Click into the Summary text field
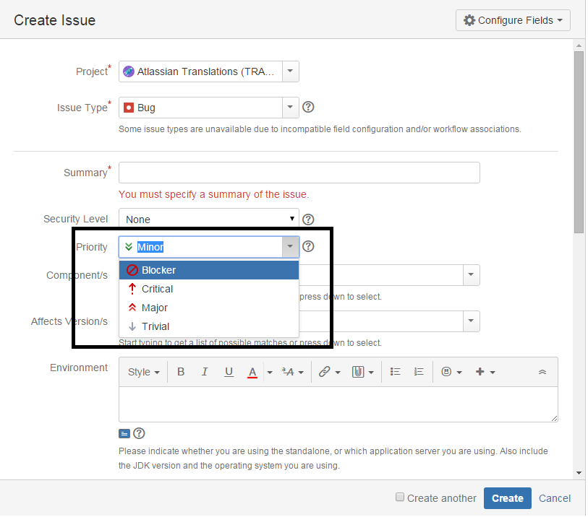Viewport: 588px width, 517px height. click(299, 173)
